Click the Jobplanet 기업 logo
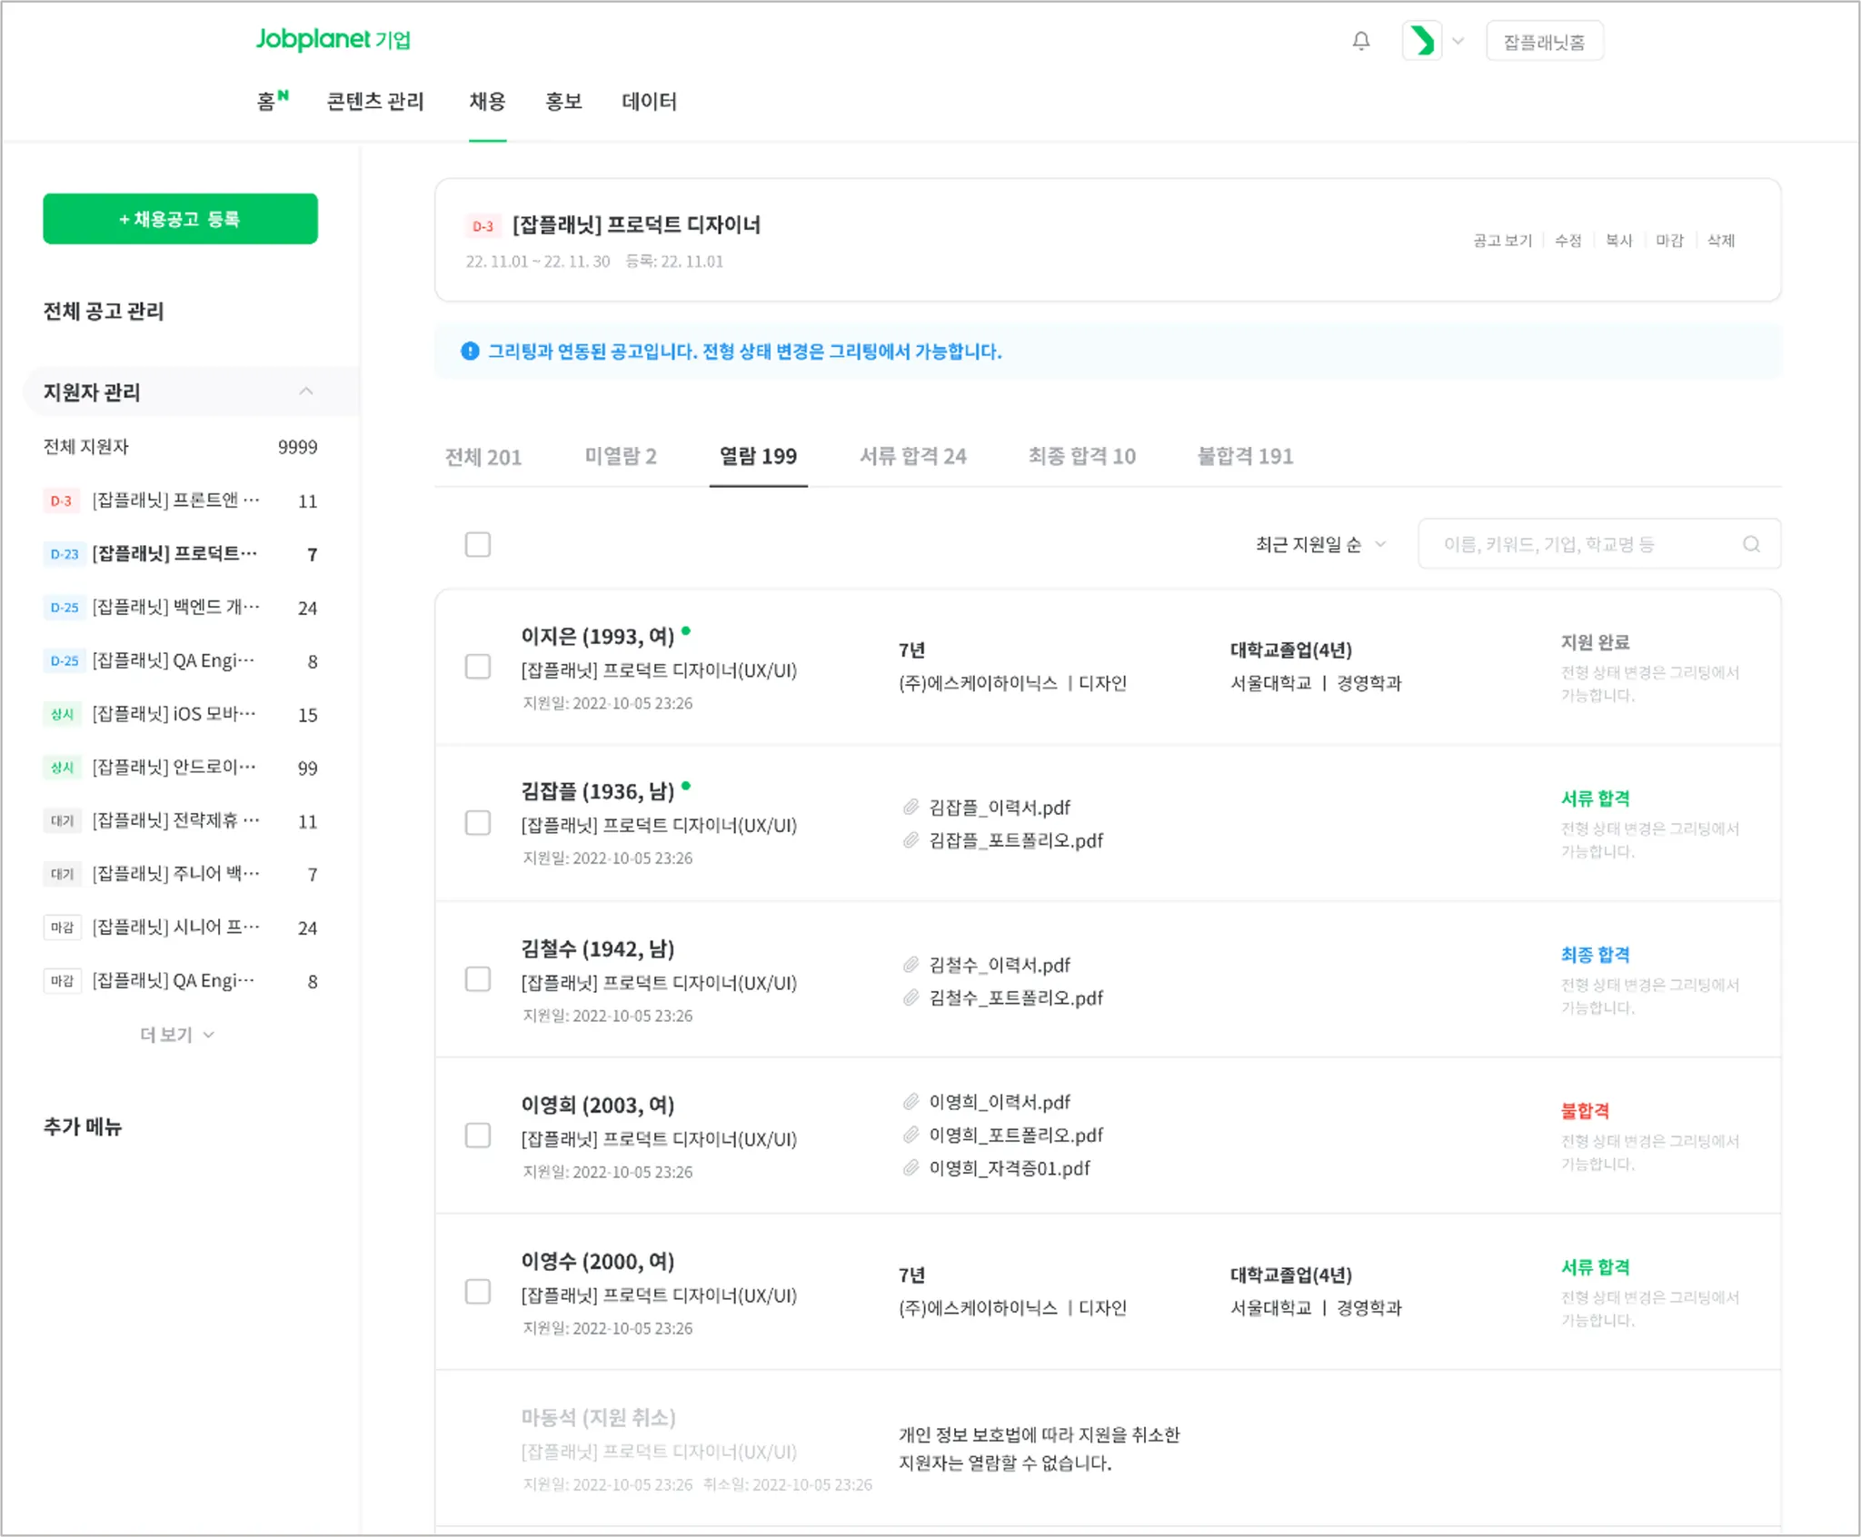 coord(333,39)
